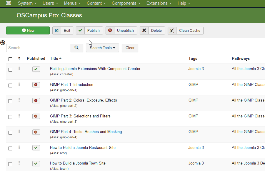Screen dimensions: 265x171
Task: Open the System menu
Action: click(27, 3)
